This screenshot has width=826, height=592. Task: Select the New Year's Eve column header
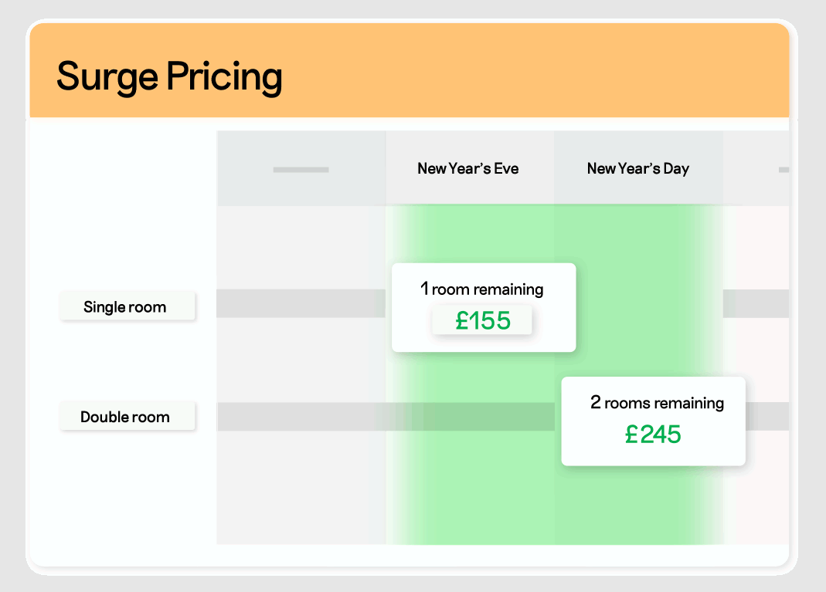(468, 168)
